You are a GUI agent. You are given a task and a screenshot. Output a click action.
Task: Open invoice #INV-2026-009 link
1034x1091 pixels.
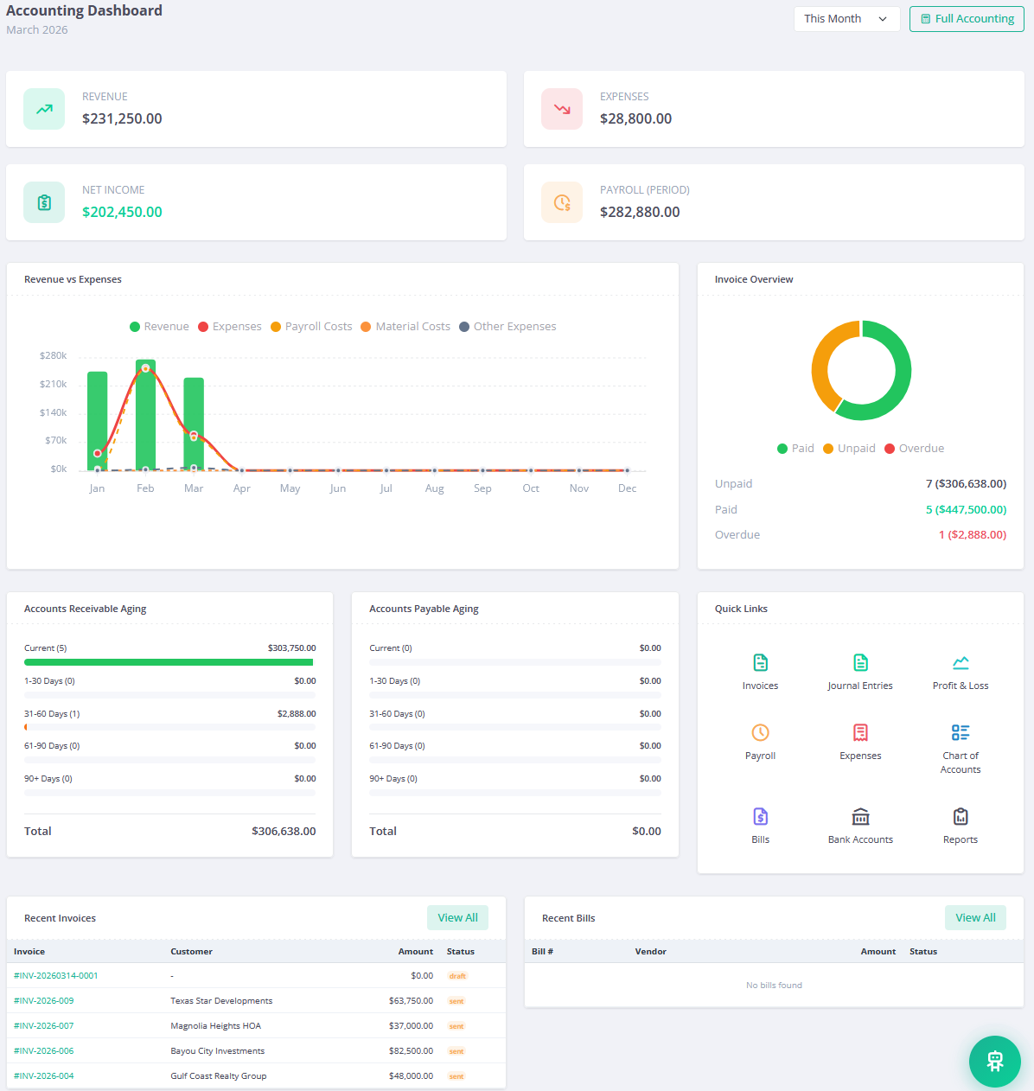coord(43,1000)
